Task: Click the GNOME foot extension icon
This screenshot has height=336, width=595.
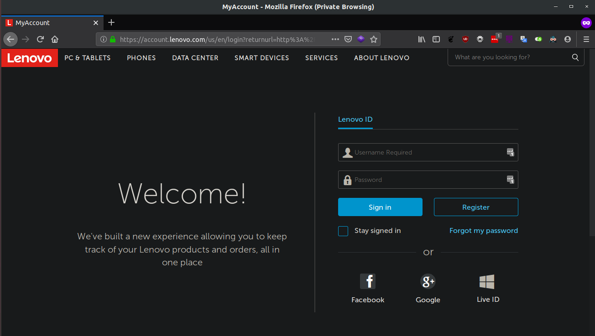Action: [x=451, y=39]
